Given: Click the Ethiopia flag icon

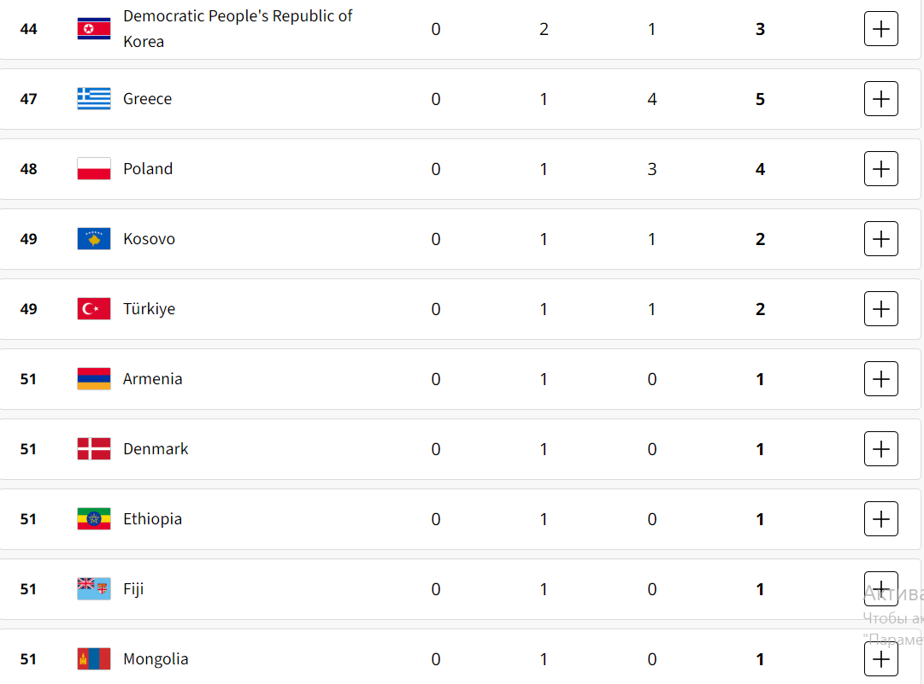Looking at the screenshot, I should pos(94,519).
